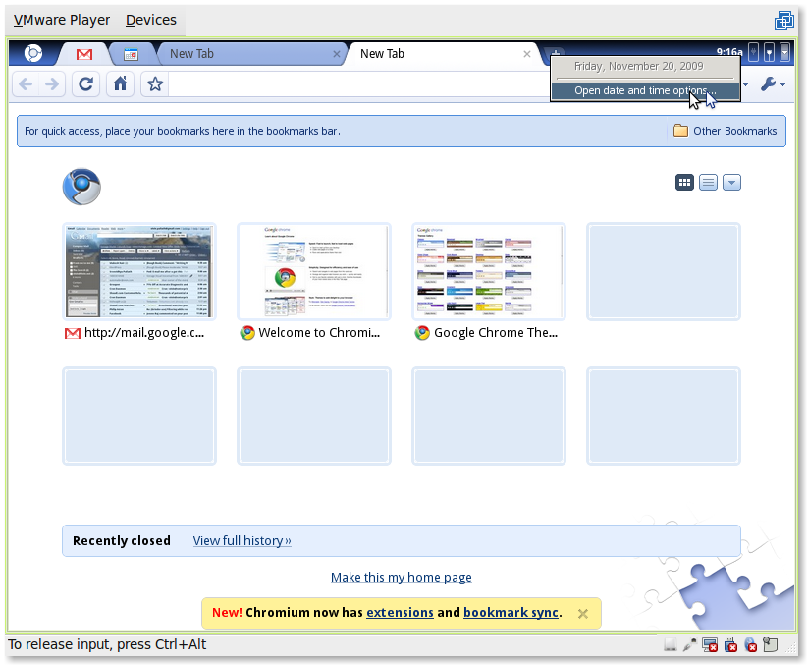Open the pinned Gmail tab
This screenshot has height=665, width=807.
click(x=84, y=54)
